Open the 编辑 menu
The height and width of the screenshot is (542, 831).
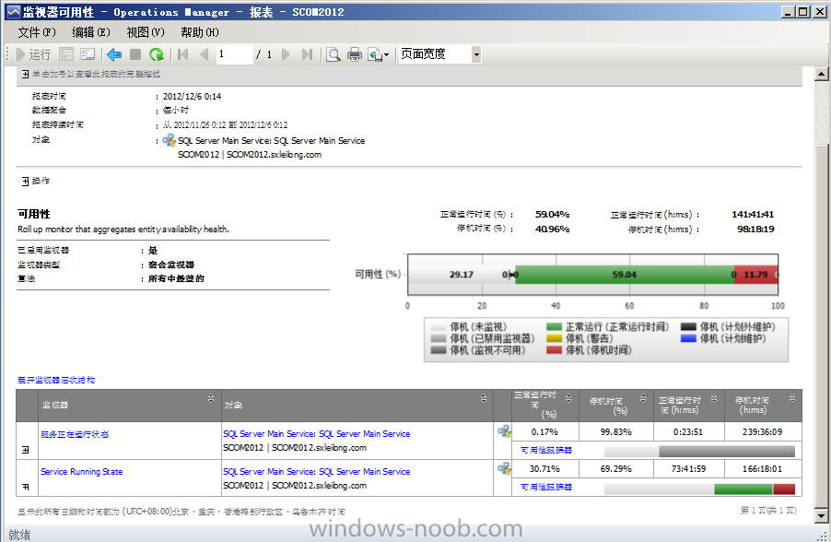pos(91,32)
